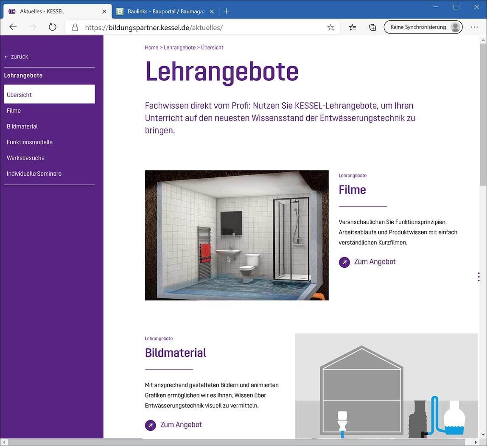Click the scroll down arrow
The image size is (487, 446).
pos(483,435)
